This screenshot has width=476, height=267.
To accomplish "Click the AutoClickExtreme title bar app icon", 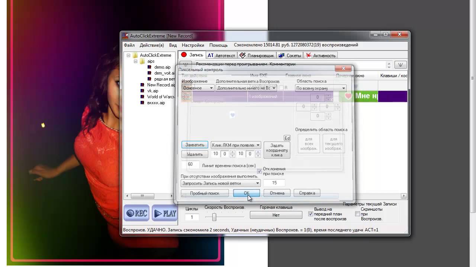I will point(126,36).
